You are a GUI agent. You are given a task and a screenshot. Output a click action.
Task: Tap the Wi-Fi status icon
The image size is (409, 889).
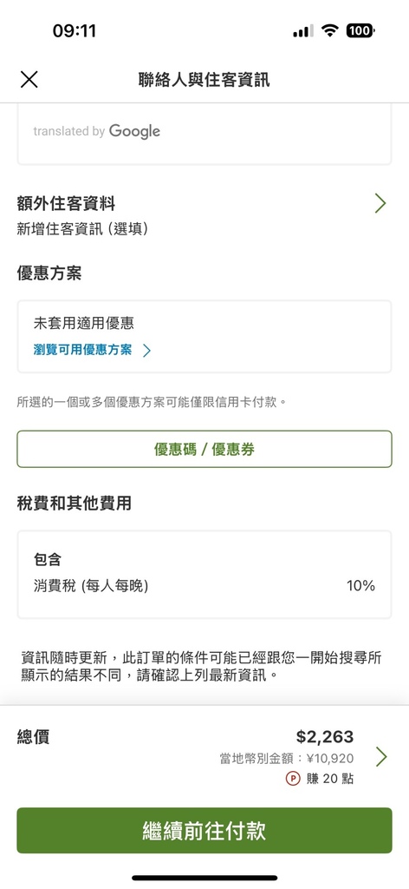[329, 30]
